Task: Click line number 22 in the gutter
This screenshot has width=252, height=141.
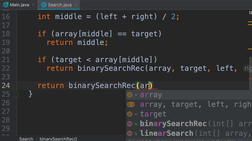Action: pos(6,69)
